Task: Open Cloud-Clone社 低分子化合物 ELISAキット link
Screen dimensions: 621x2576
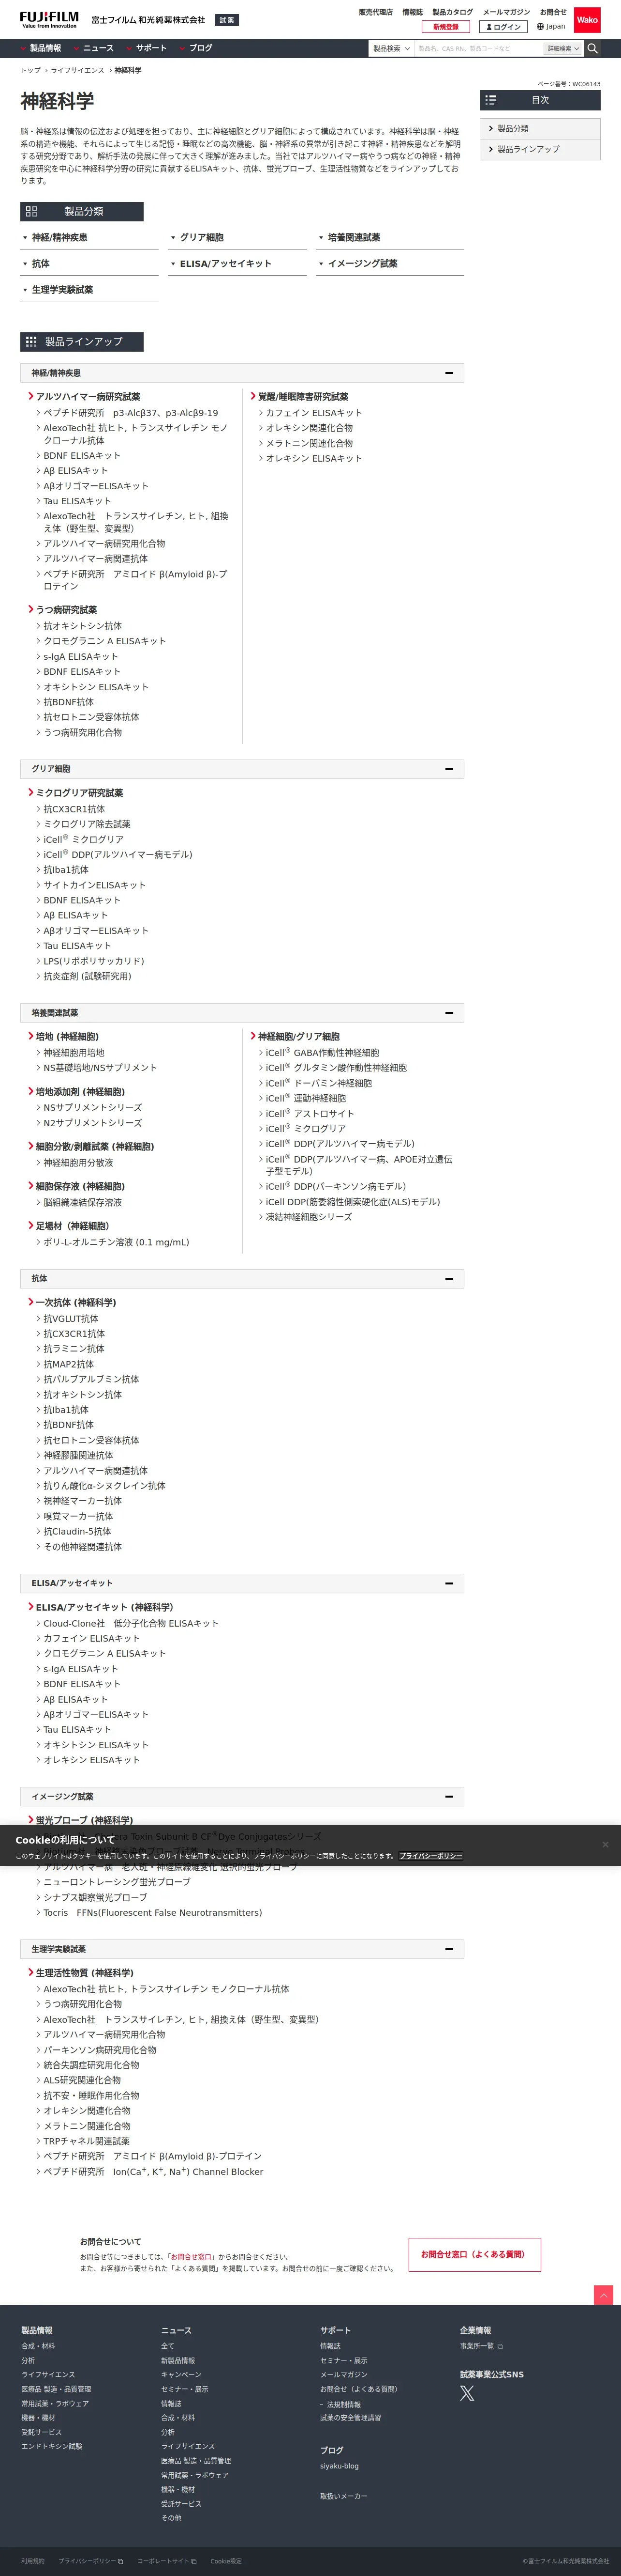Action: (131, 1623)
